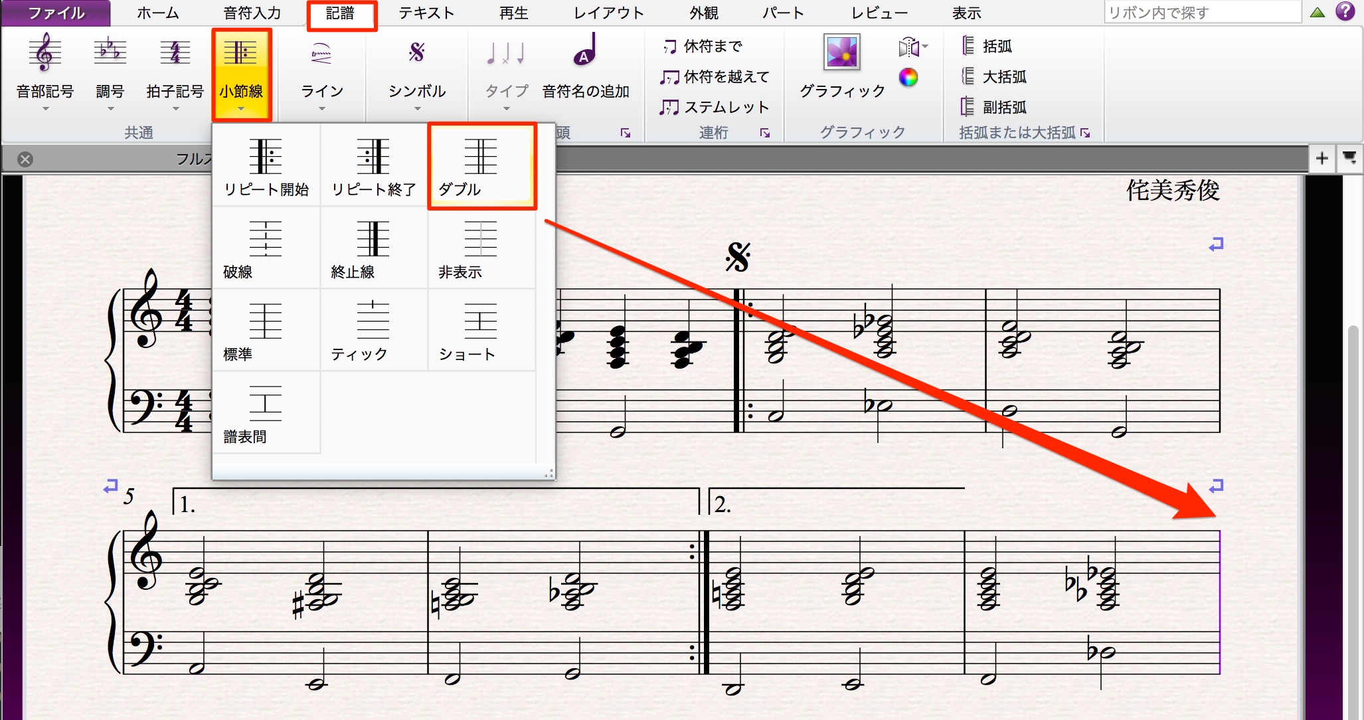Expand the タイプ dropdown arrow
Screen dimensions: 1364x720
(x=507, y=109)
